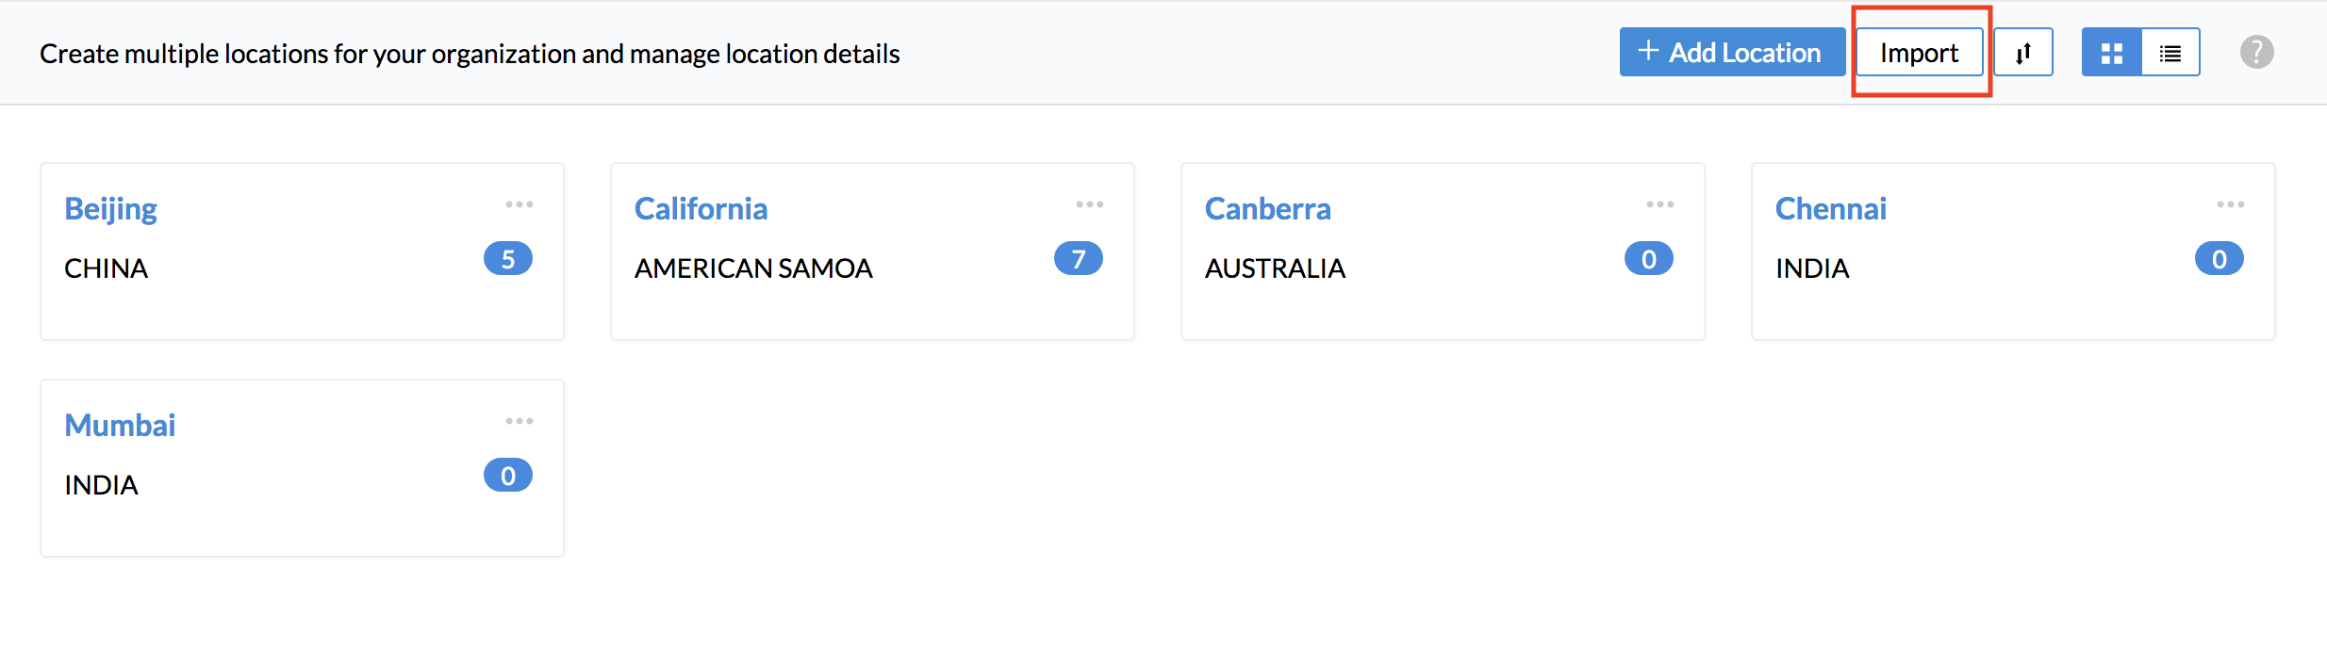Open the help question mark icon
Image resolution: width=2327 pixels, height=665 pixels.
coord(2257,52)
